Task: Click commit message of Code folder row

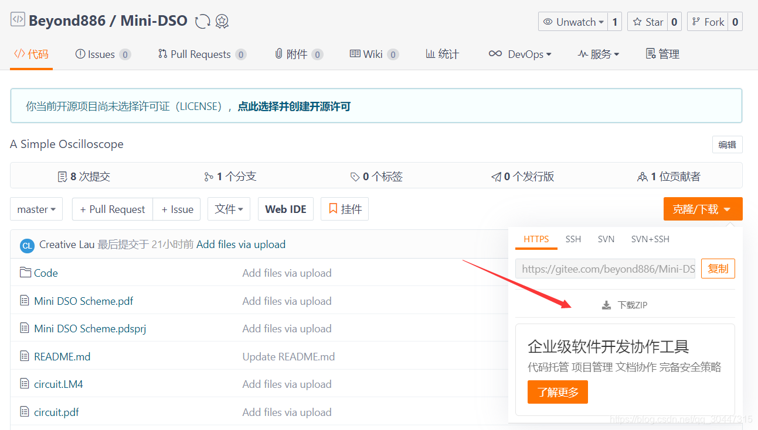Action: tap(287, 273)
